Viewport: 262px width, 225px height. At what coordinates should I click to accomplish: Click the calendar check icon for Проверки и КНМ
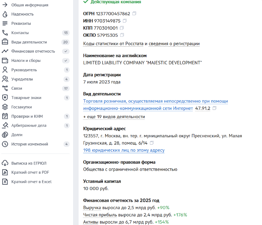(5, 116)
